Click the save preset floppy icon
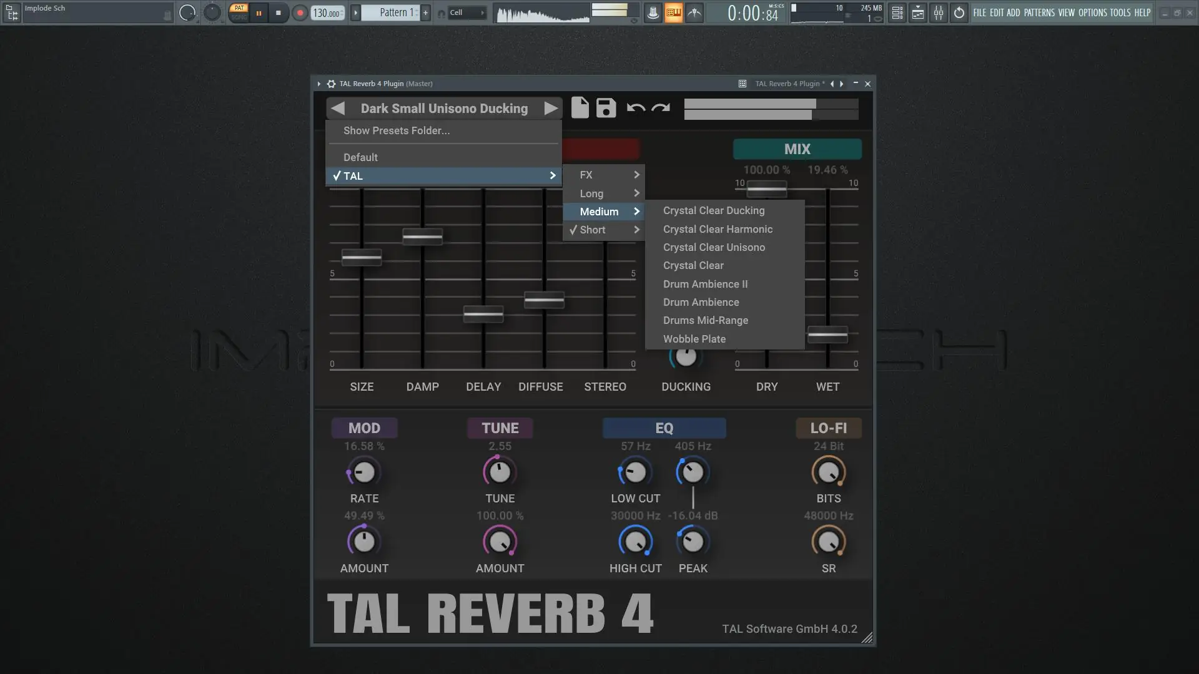Image resolution: width=1199 pixels, height=674 pixels. click(606, 108)
